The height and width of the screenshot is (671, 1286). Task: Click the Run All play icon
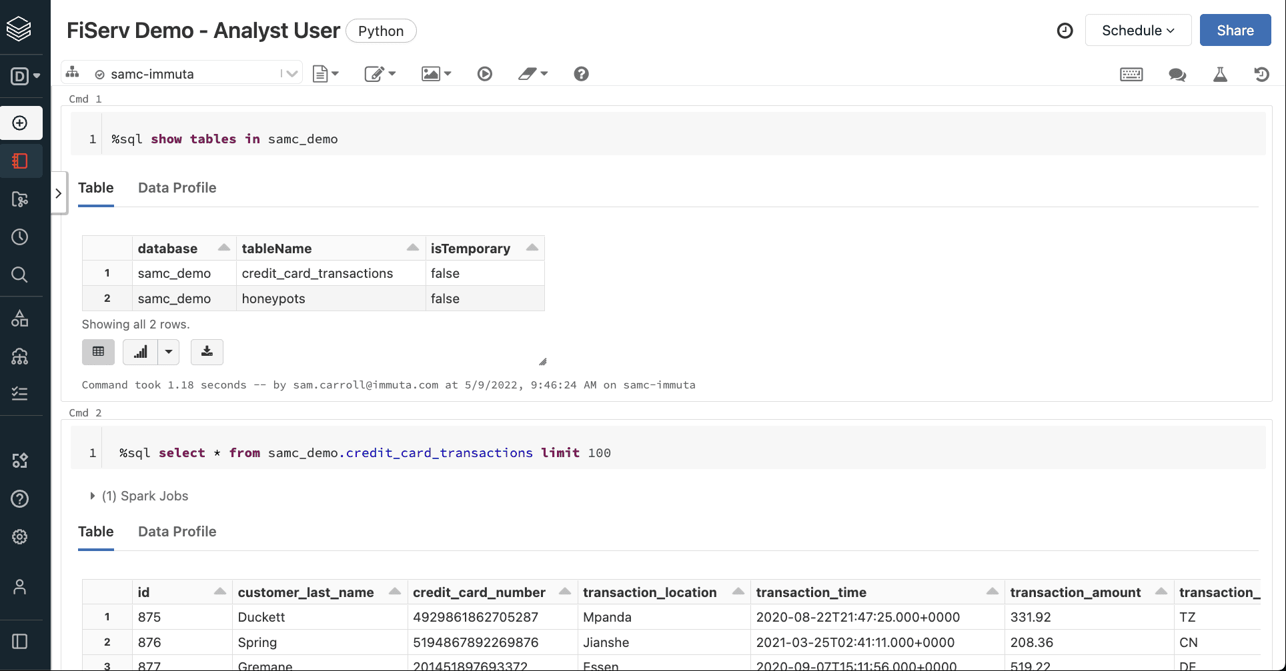(485, 74)
